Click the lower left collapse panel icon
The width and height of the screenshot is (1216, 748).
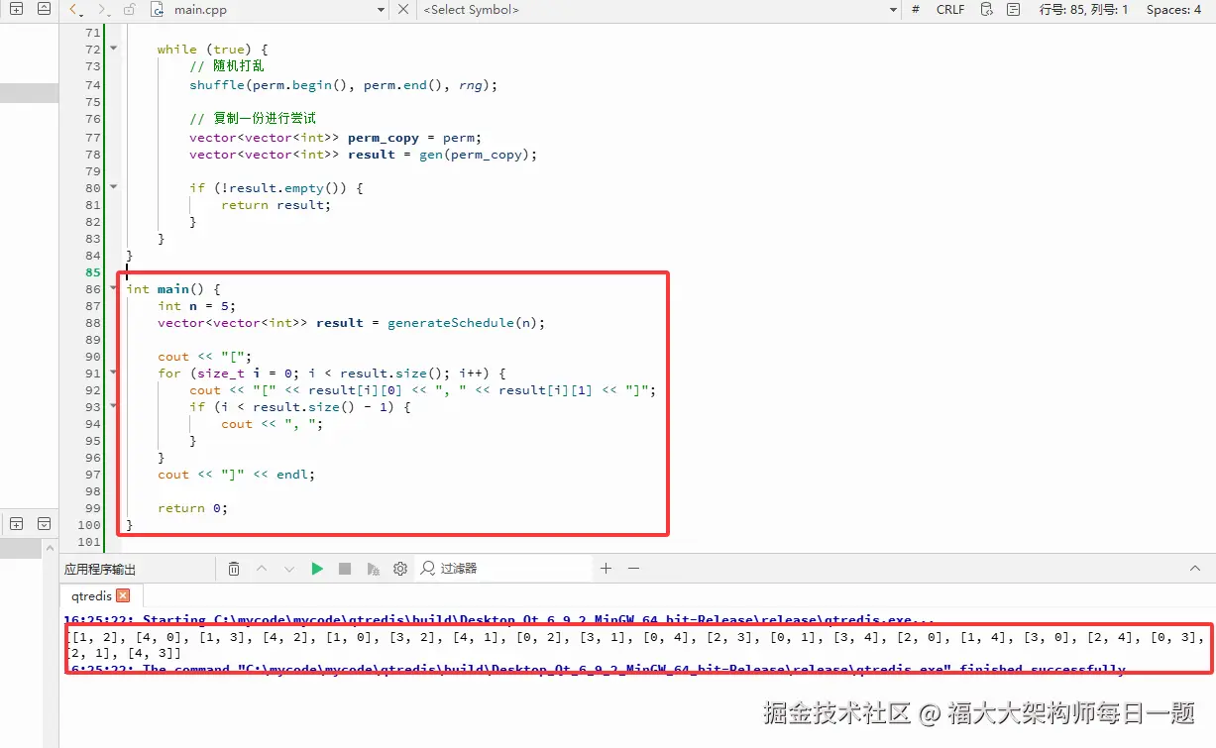[x=44, y=523]
